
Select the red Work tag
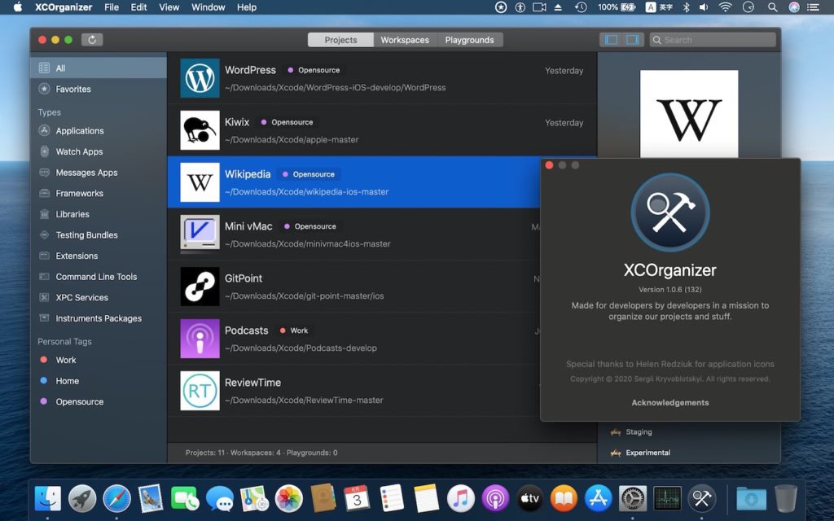66,360
